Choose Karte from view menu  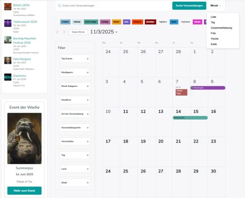point(214,44)
